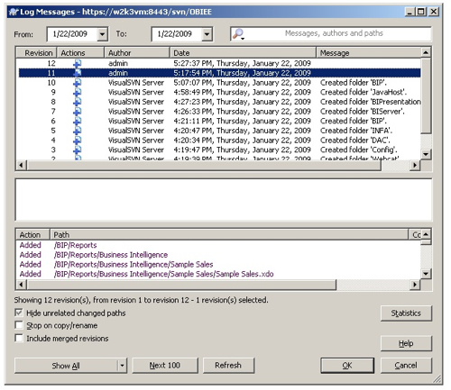Viewport: 451px width, 390px height.
Task: Click the 4:21:11 PM date cell
Action: coord(242,121)
